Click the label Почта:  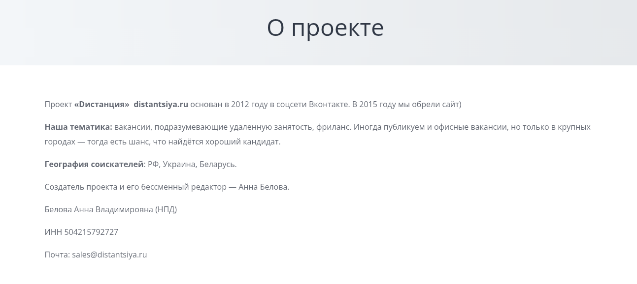tap(56, 255)
